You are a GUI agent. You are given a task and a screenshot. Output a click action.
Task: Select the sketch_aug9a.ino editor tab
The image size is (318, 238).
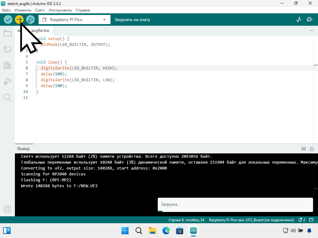point(34,31)
